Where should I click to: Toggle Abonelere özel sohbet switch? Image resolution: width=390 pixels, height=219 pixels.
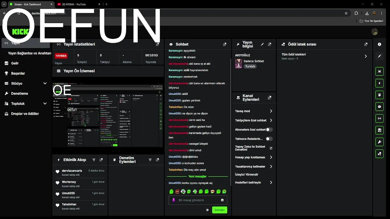click(269, 130)
